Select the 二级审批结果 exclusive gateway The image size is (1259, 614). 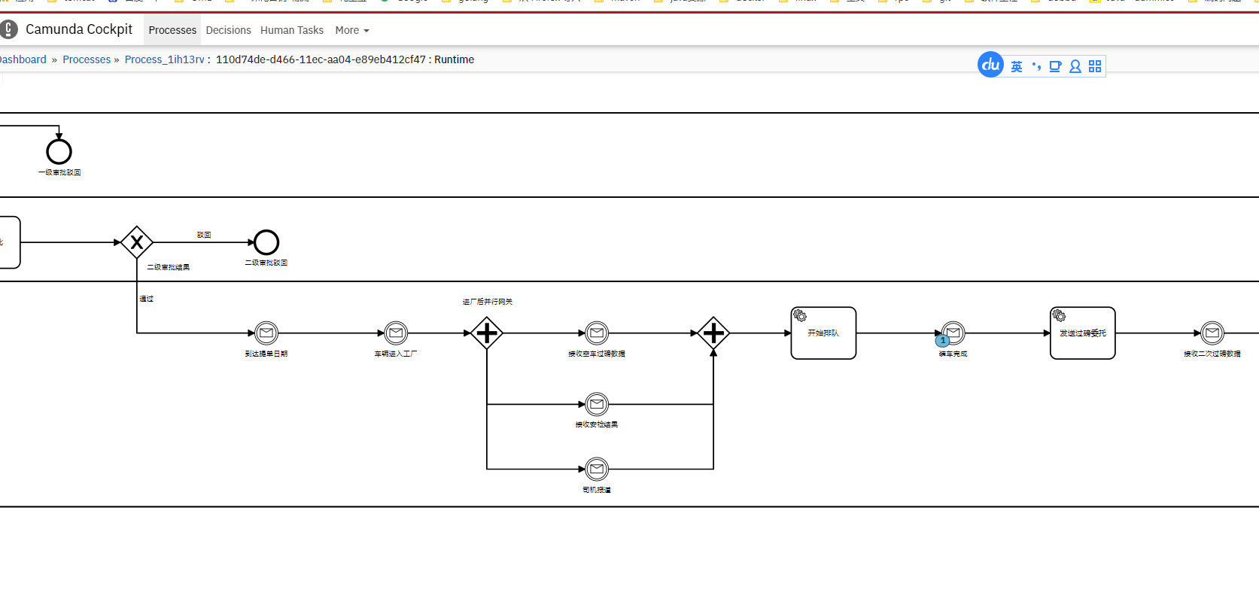click(137, 242)
